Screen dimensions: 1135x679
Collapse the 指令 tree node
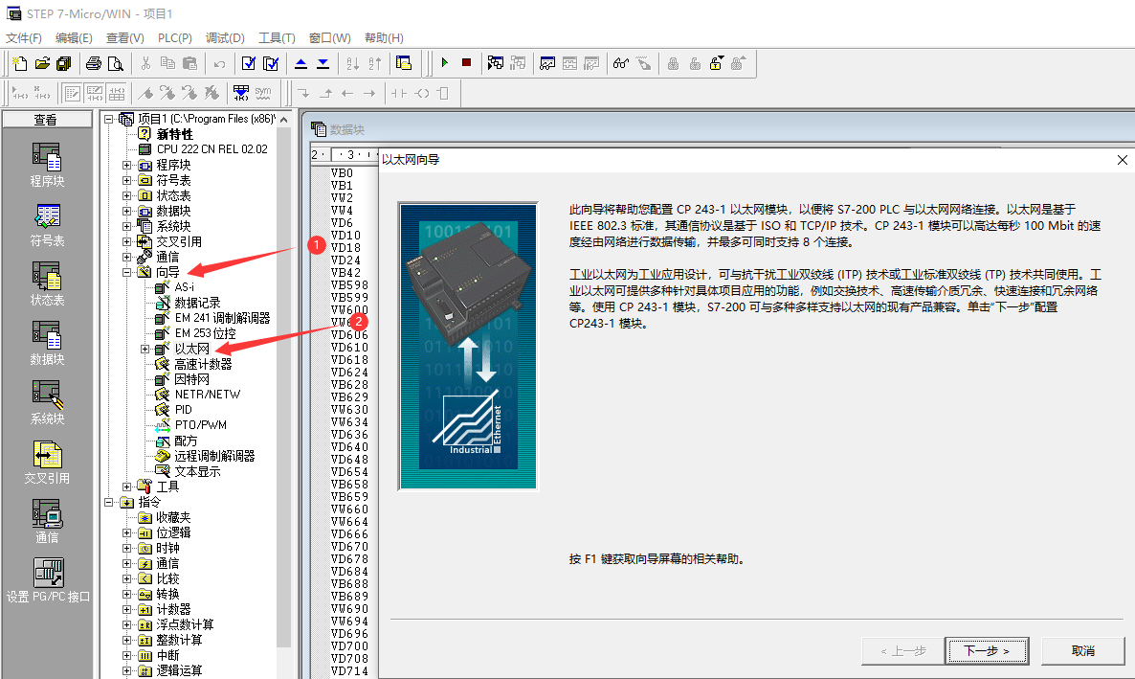[108, 502]
